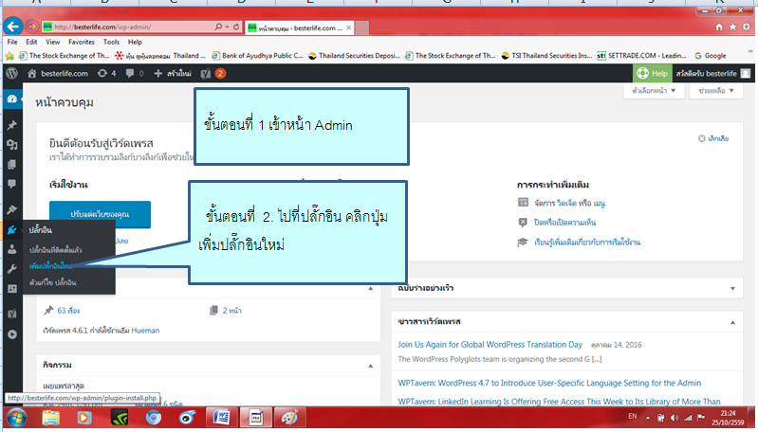Expand the ช่วยเหลือ help dropdown
This screenshot has height=432, width=758.
716,91
